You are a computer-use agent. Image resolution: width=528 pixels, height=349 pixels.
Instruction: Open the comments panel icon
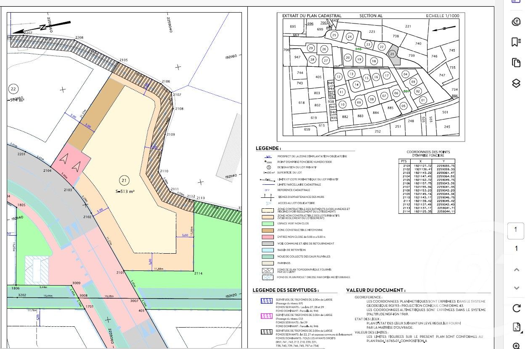point(516,22)
